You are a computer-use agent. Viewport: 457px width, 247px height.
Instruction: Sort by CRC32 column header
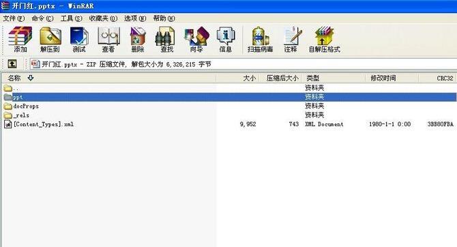[x=438, y=78]
